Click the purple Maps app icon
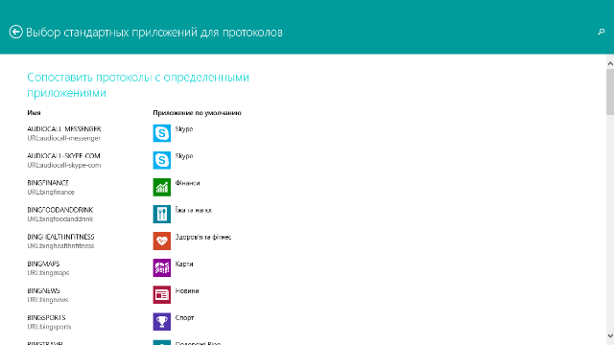Image resolution: width=614 pixels, height=345 pixels. (x=162, y=268)
